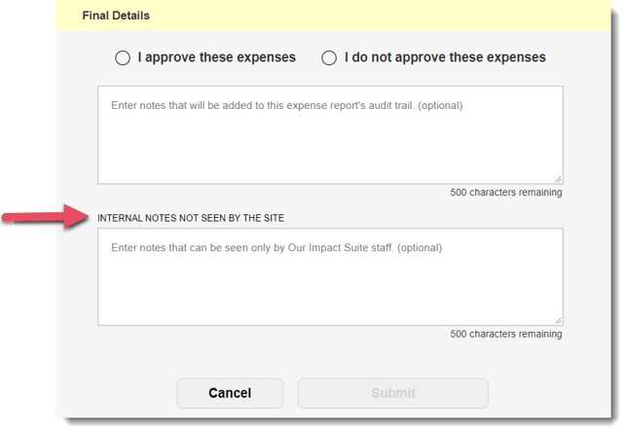Click empty area of yellow Final Details bar

pos(389,16)
